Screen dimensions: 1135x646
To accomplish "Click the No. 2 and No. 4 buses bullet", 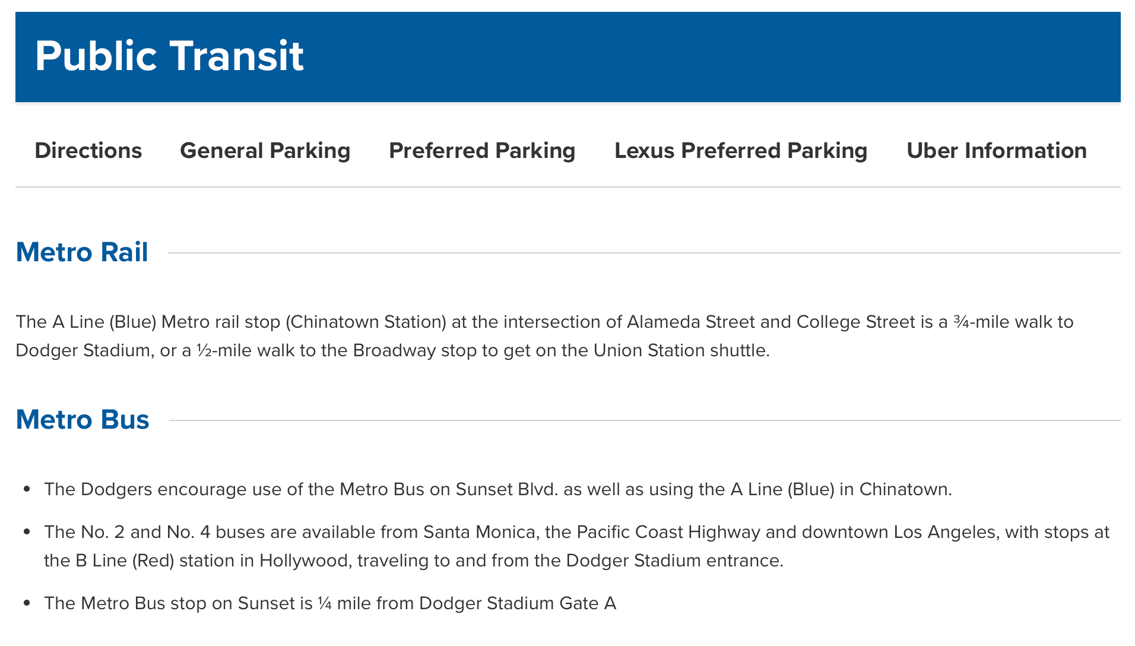I will 576,546.
